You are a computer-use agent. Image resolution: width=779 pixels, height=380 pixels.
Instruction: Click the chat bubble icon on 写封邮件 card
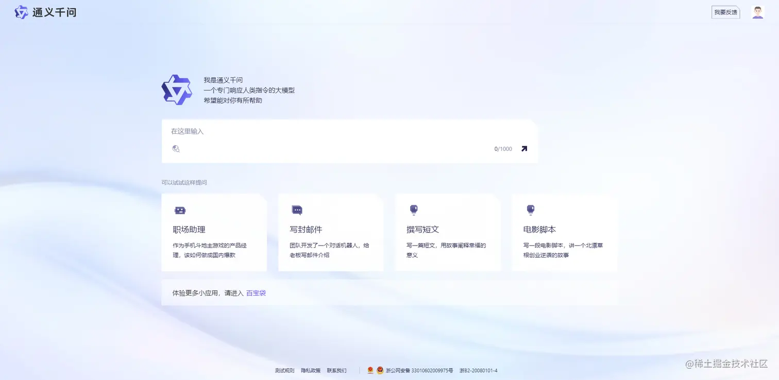coord(297,210)
